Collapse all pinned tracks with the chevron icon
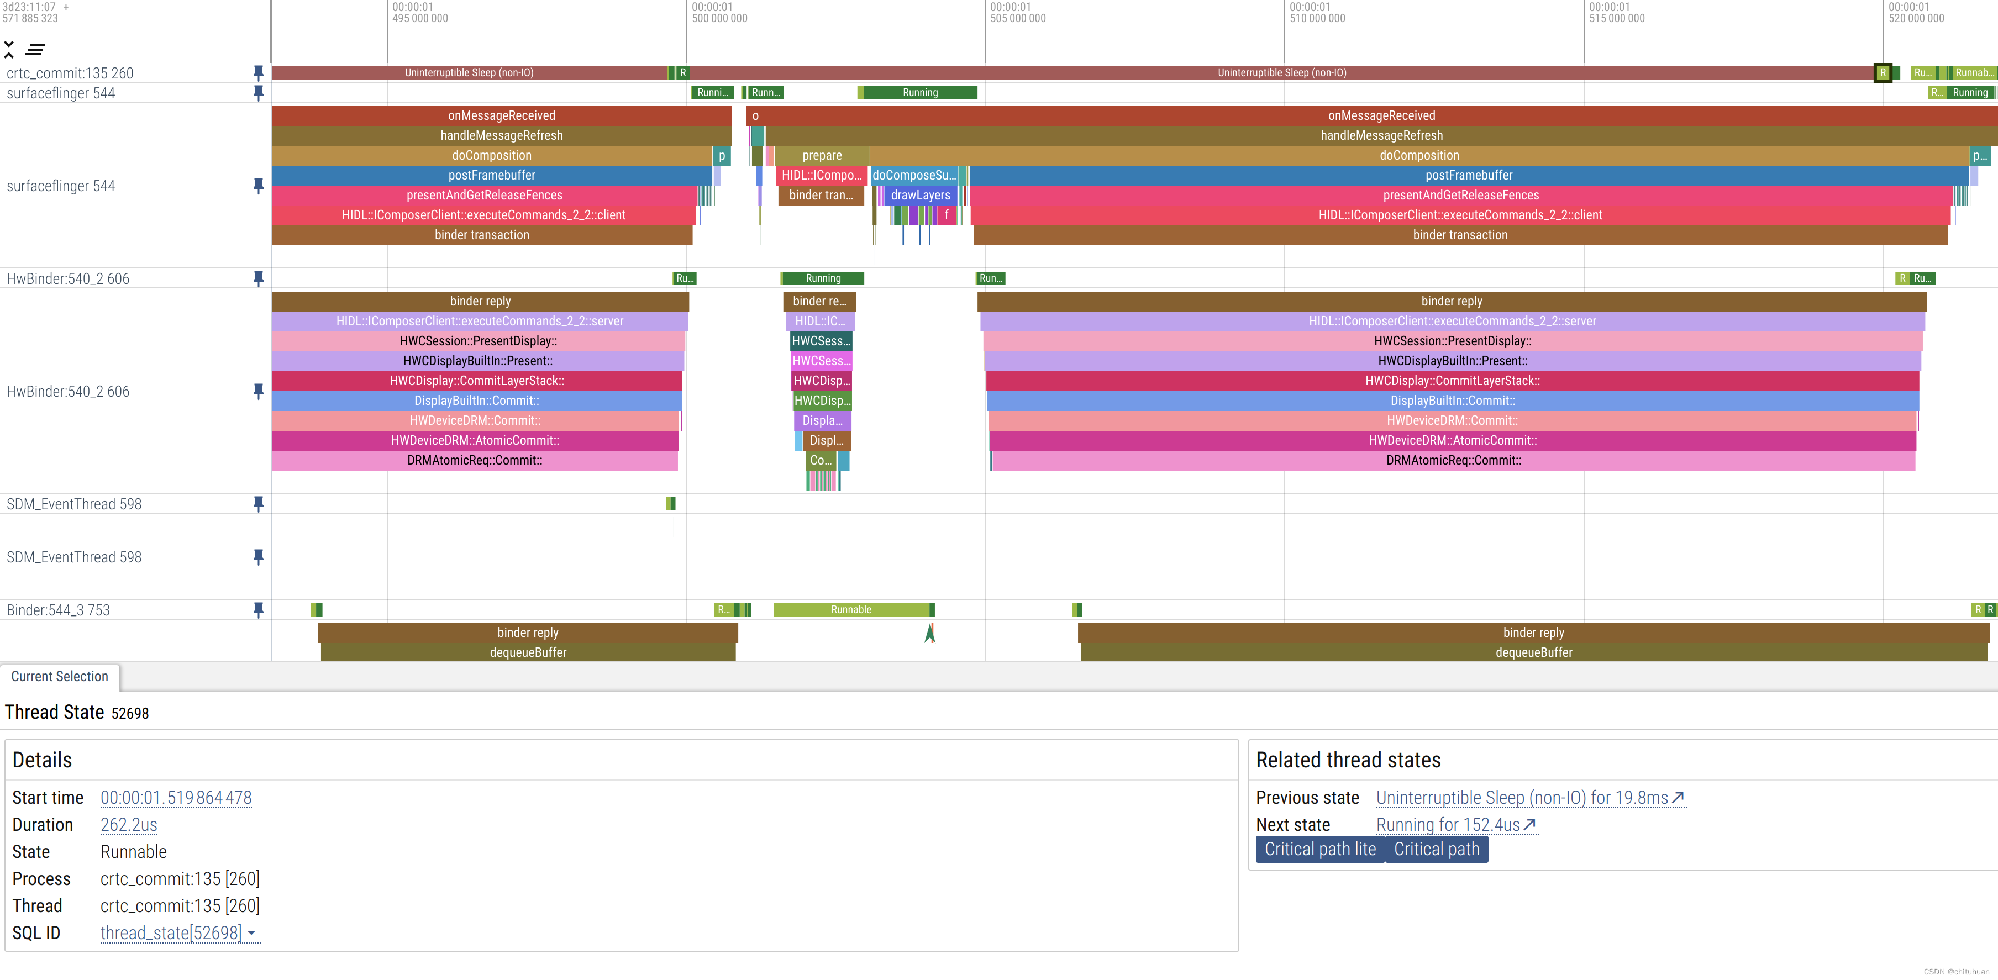The height and width of the screenshot is (980, 1998). (x=9, y=50)
